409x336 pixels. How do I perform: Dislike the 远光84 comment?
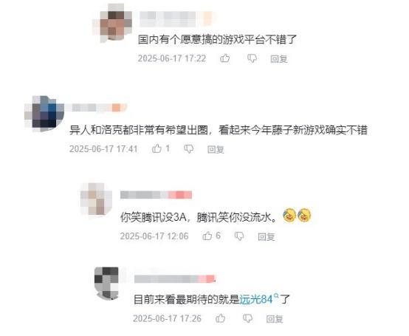point(247,318)
